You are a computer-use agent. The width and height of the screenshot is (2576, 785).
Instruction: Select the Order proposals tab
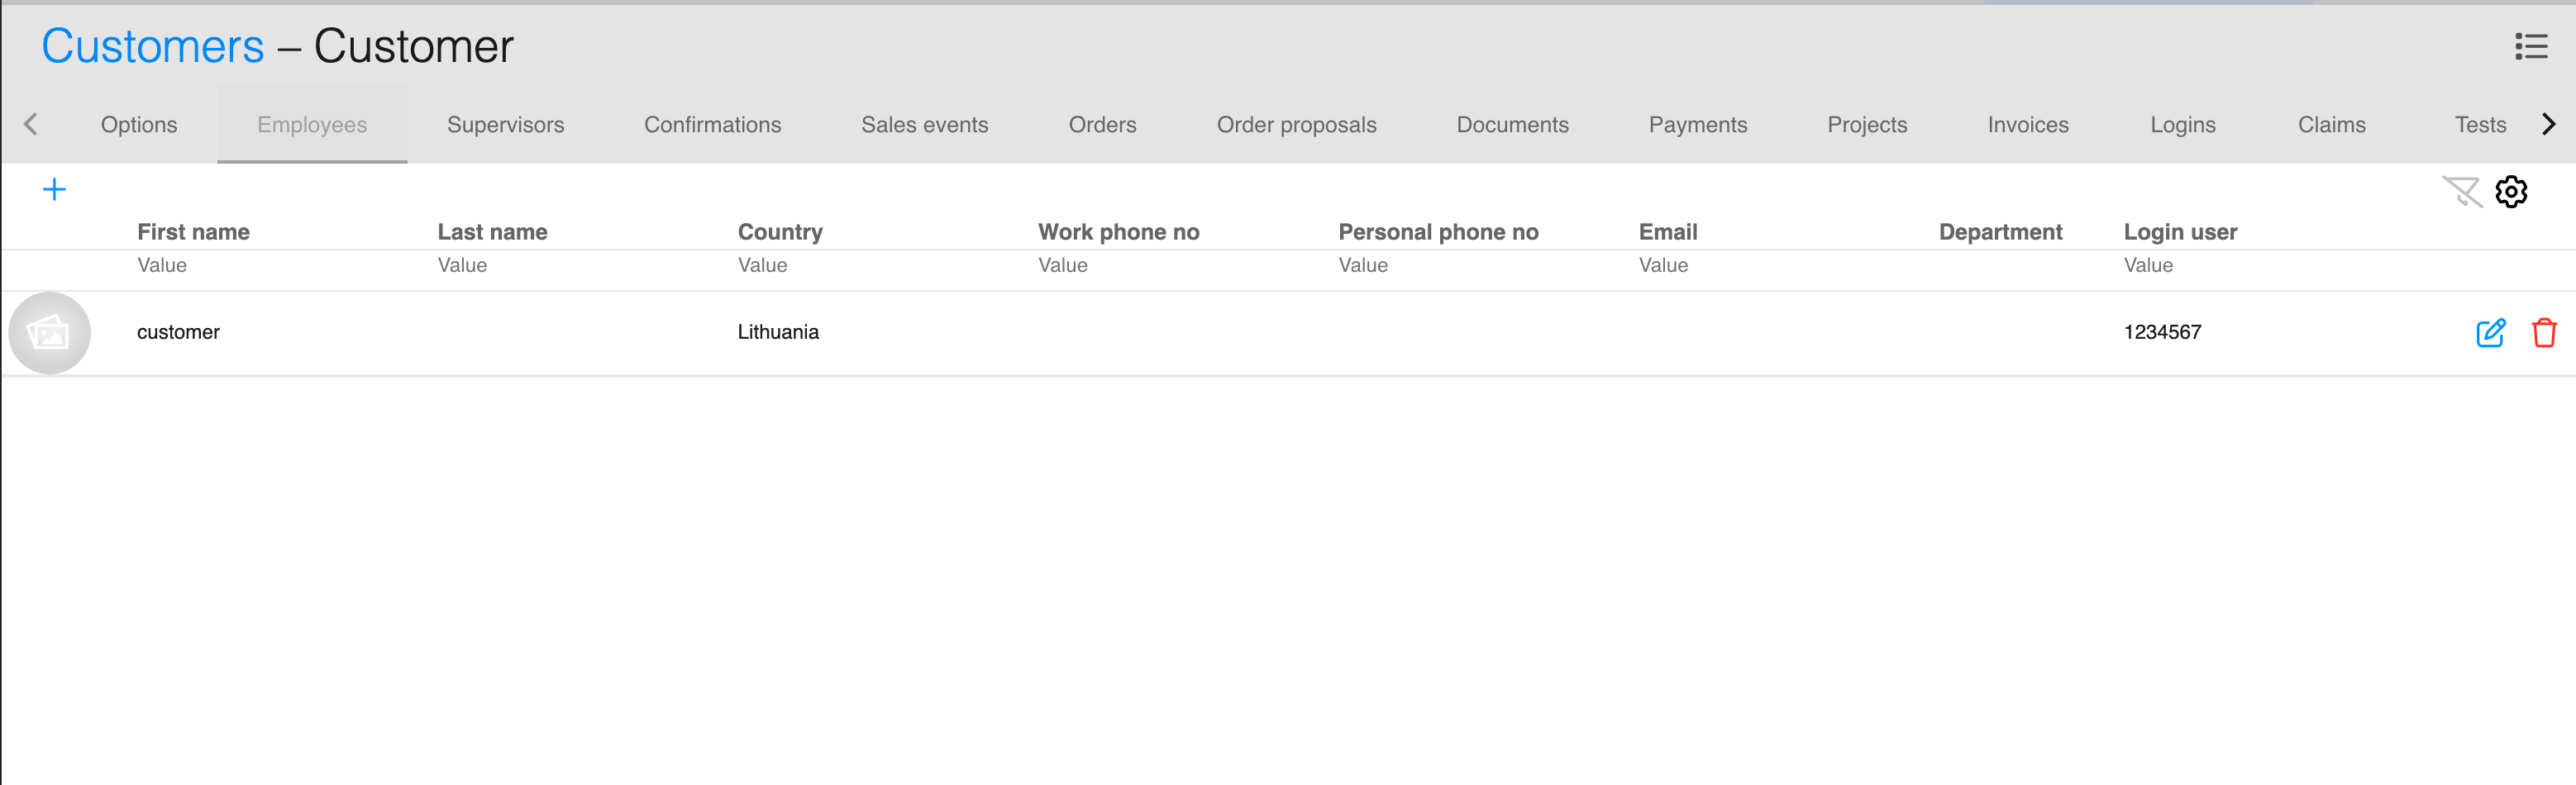tap(1296, 125)
